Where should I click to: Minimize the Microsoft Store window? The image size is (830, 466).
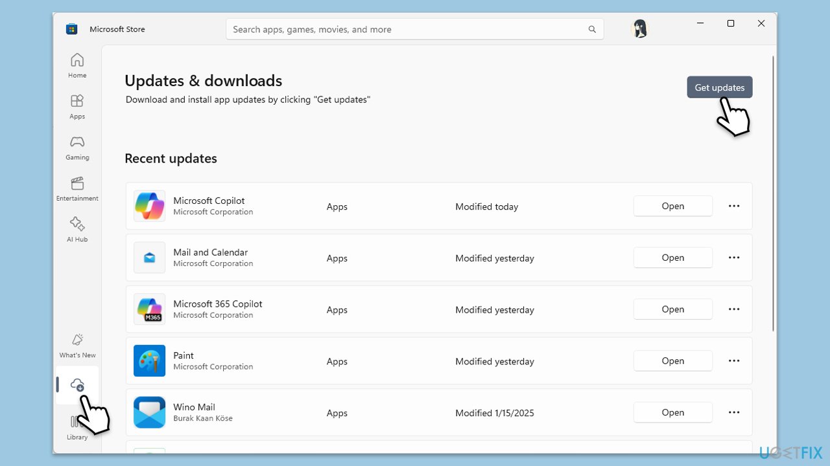(x=700, y=23)
